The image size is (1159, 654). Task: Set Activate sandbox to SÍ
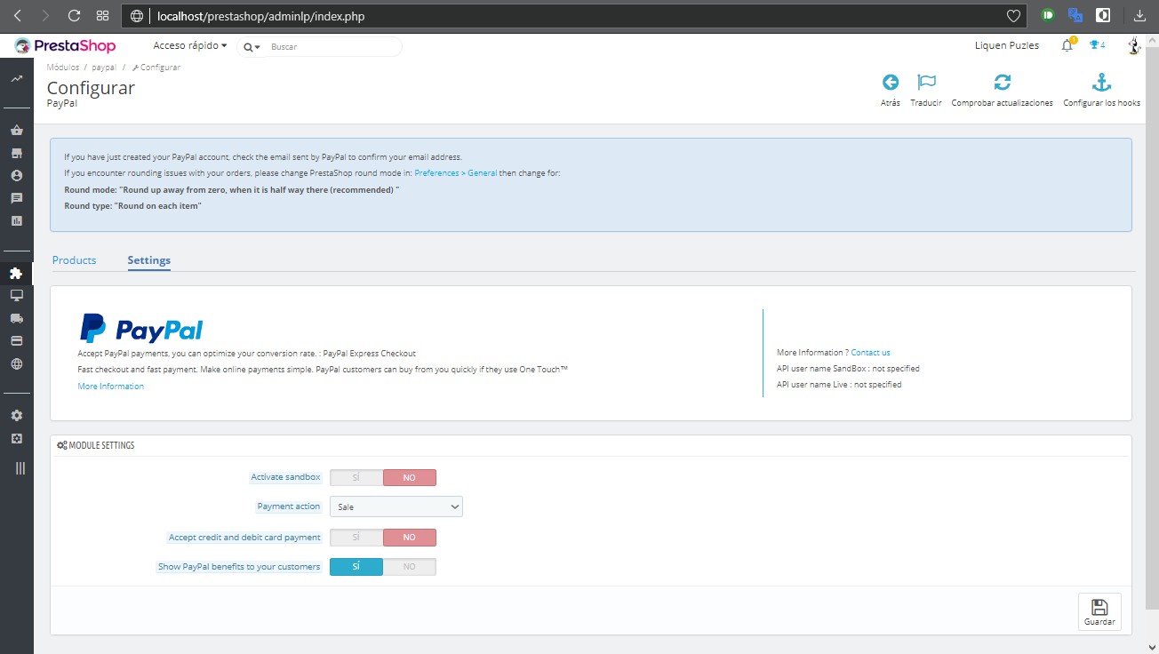click(356, 477)
